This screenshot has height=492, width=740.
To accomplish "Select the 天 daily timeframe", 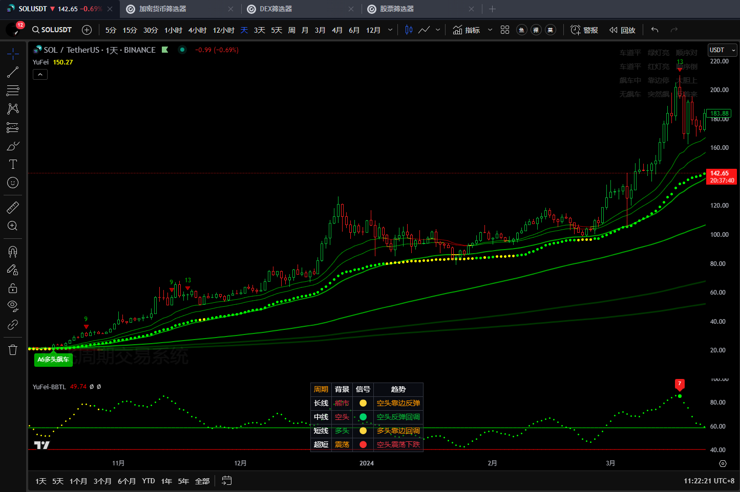I will click(244, 30).
